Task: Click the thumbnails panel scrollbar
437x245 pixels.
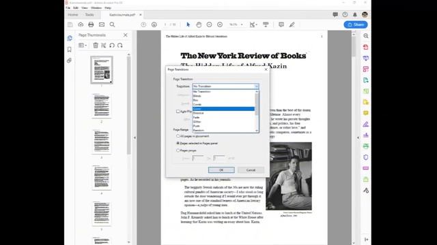Action: (x=129, y=105)
